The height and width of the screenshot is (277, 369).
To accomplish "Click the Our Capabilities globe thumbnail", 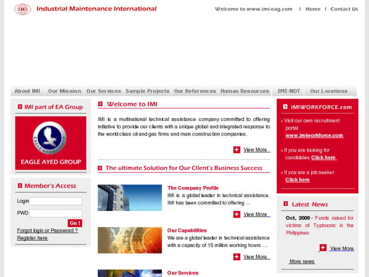I will point(129,240).
